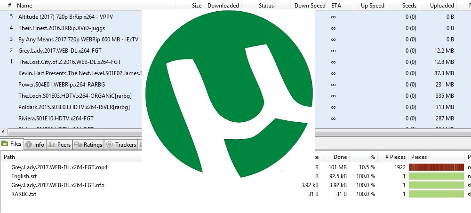Click the 12.2 MB uploaded value
Viewport: 471px width, 213px height.
(x=444, y=51)
